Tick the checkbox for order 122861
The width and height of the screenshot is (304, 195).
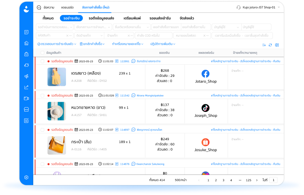pyautogui.click(x=42, y=61)
